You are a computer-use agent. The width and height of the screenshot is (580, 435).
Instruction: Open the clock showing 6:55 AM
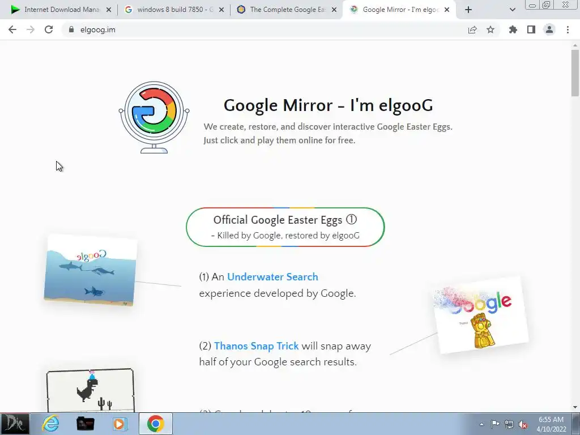[551, 424]
